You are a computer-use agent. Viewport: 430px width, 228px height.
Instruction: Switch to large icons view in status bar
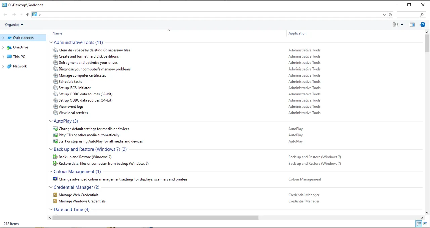click(x=425, y=224)
